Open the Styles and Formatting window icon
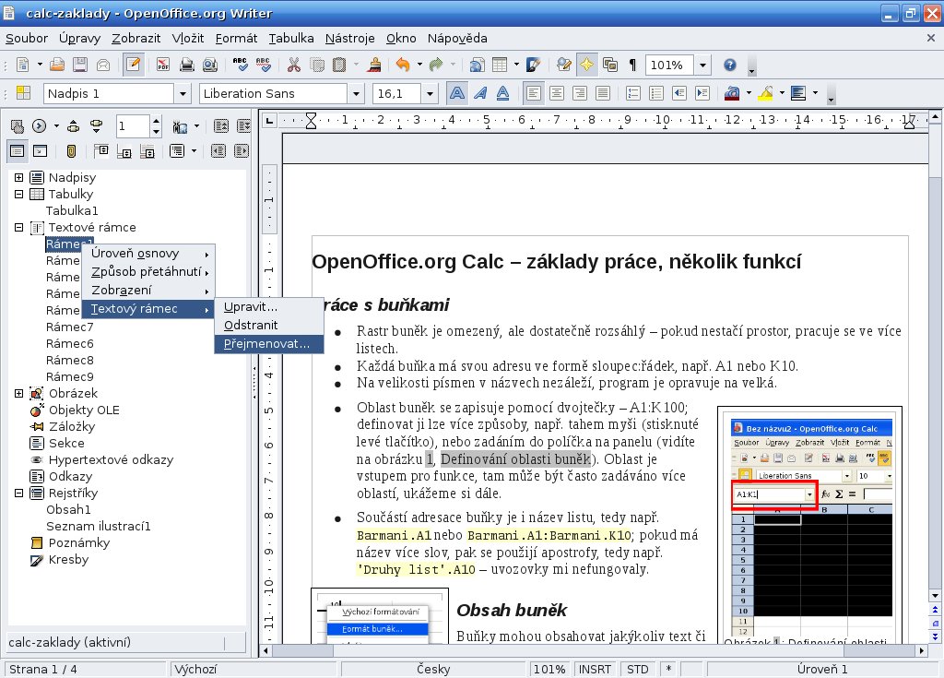The image size is (944, 678). tap(23, 93)
